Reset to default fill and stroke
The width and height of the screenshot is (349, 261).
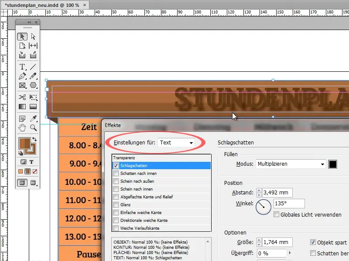21,153
